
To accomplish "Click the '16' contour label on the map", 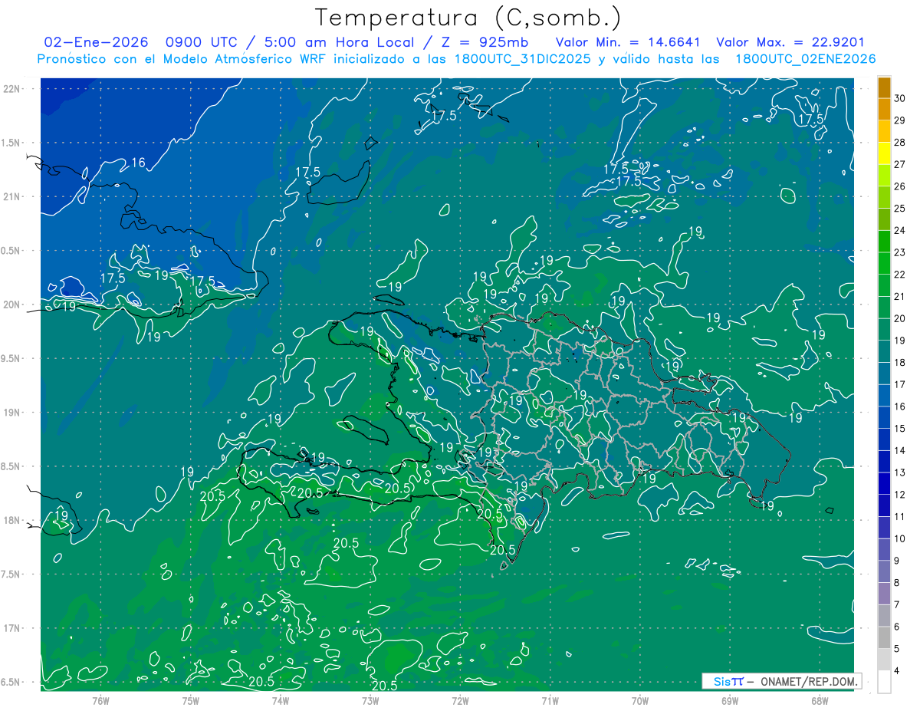I will (x=138, y=163).
